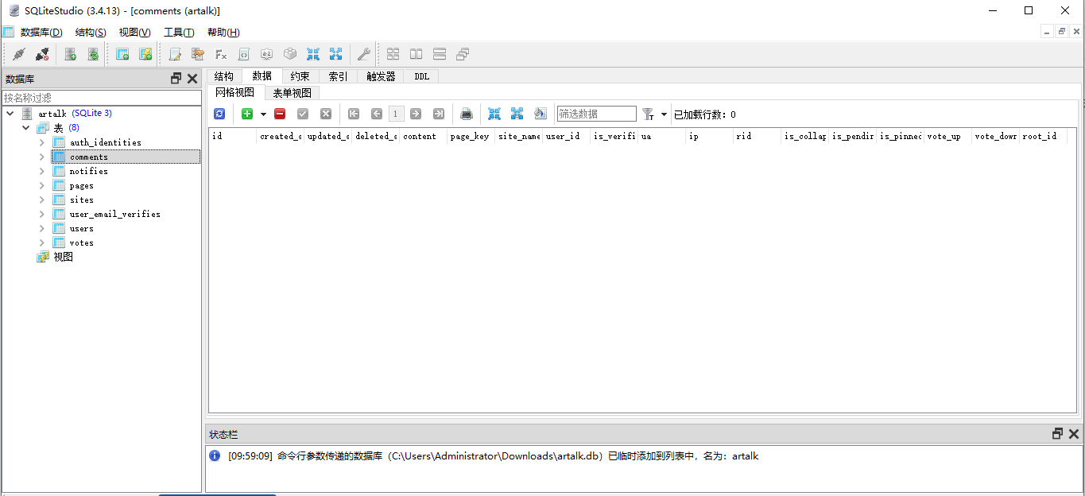Open the extensions manager brick icon
Image resolution: width=1085 pixels, height=496 pixels.
tap(290, 54)
